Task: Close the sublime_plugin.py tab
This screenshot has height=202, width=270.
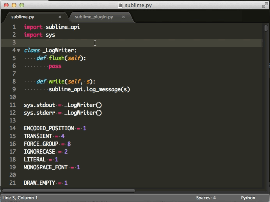Action: point(123,17)
